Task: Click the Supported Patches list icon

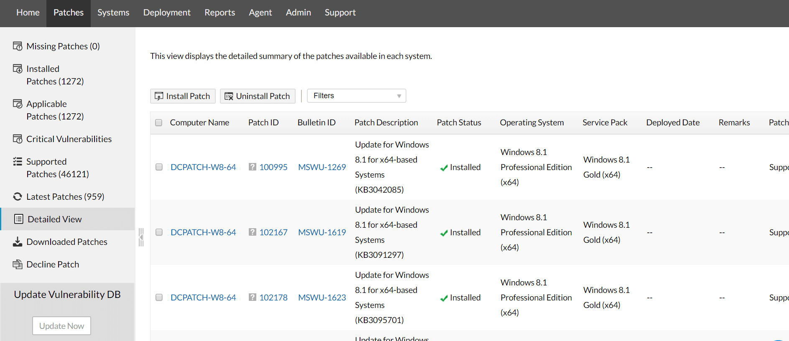Action: tap(18, 161)
